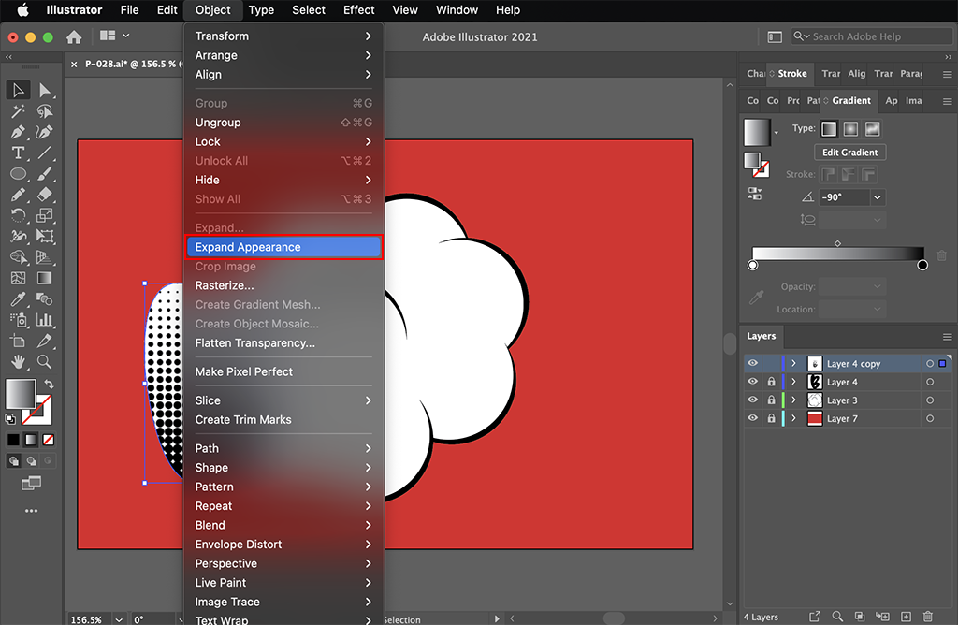The image size is (958, 625).
Task: Expand Layer 3 contents
Action: click(x=793, y=400)
